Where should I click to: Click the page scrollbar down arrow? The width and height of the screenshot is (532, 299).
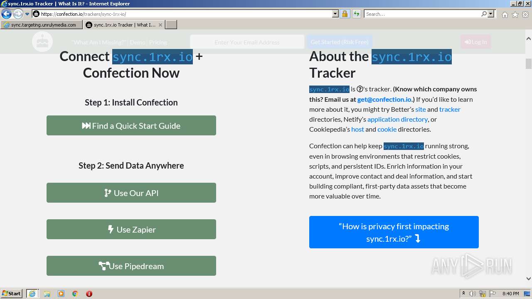tap(528, 279)
